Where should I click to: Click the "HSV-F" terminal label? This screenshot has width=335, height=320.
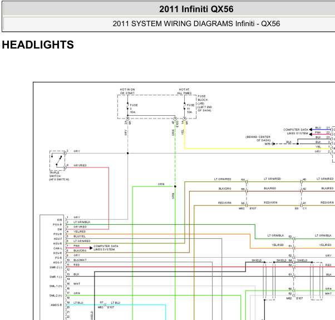pos(58,239)
